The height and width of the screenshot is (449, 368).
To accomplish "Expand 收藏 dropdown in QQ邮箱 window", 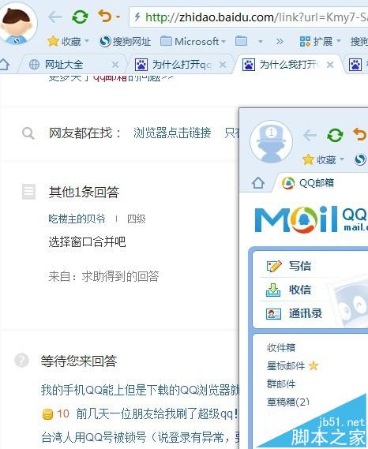I will [342, 159].
